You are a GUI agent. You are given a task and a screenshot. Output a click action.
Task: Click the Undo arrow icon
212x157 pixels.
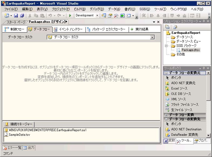pyautogui.click(x=50, y=16)
